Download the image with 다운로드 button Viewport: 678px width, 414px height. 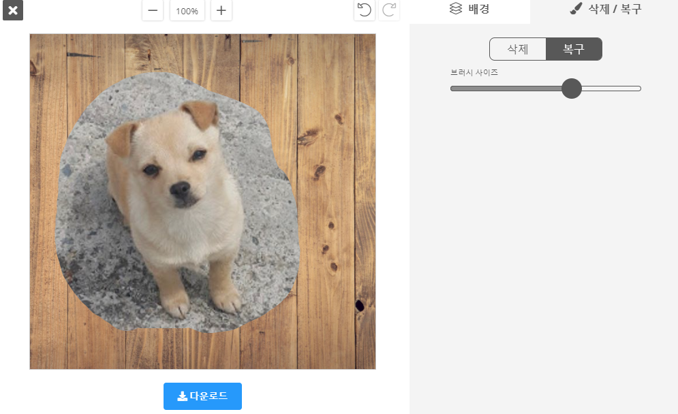(x=202, y=396)
